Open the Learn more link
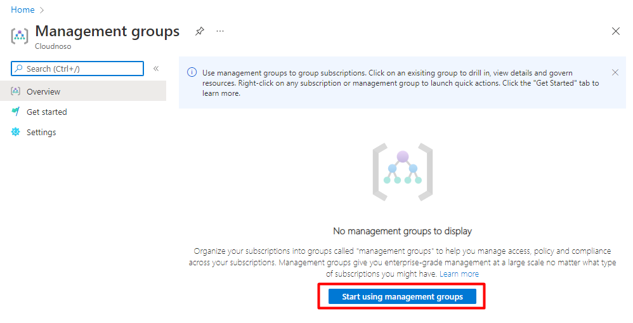The height and width of the screenshot is (323, 633). (459, 274)
